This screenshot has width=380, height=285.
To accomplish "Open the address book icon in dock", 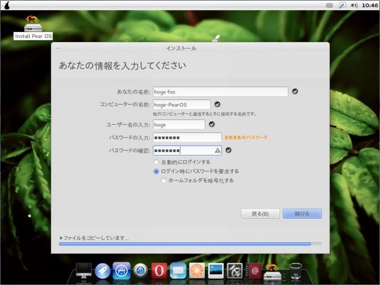I will point(254,271).
